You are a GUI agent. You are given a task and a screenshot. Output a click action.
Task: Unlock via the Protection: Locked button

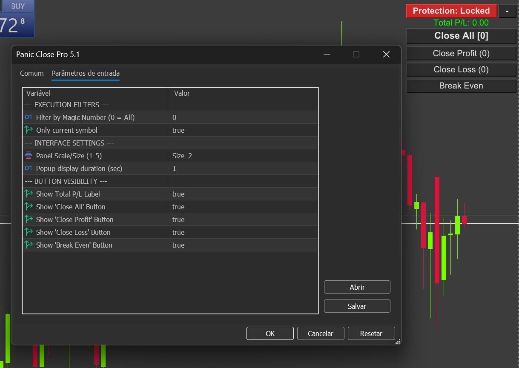[451, 11]
